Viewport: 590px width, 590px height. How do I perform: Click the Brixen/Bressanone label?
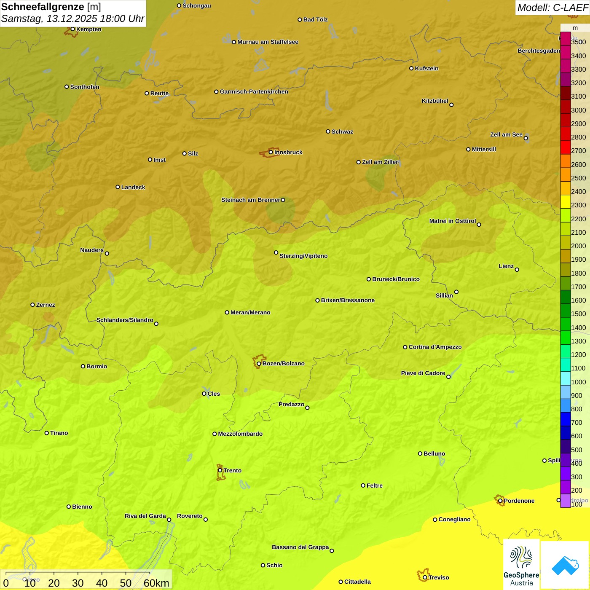[348, 300]
